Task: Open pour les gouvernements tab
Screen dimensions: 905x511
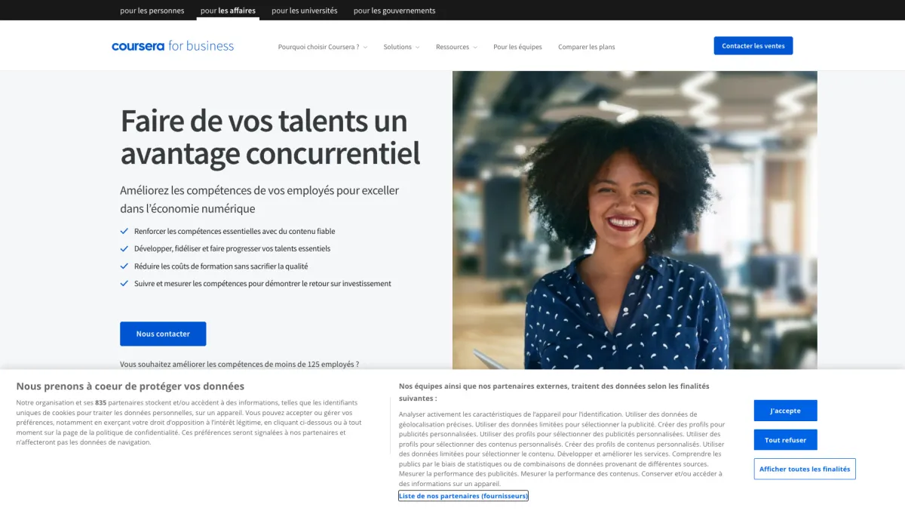Action: point(394,11)
